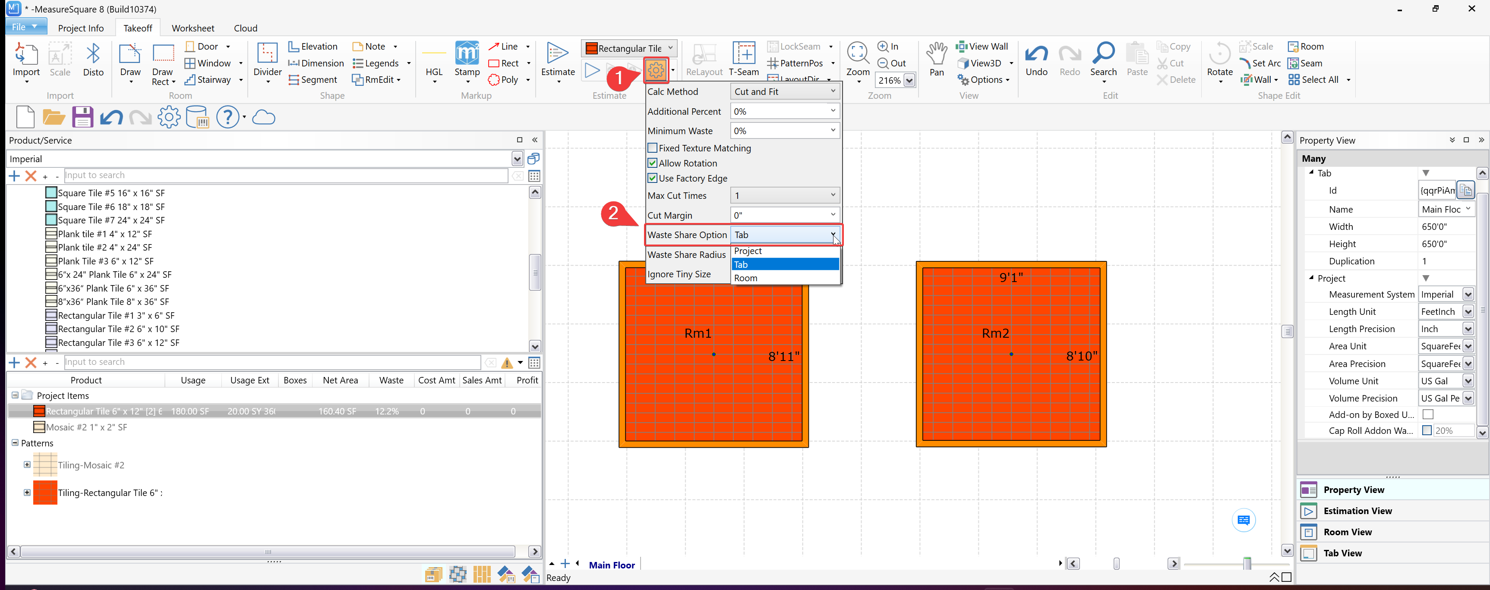Open the Calc Method dropdown
The image size is (1490, 590).
[x=784, y=91]
